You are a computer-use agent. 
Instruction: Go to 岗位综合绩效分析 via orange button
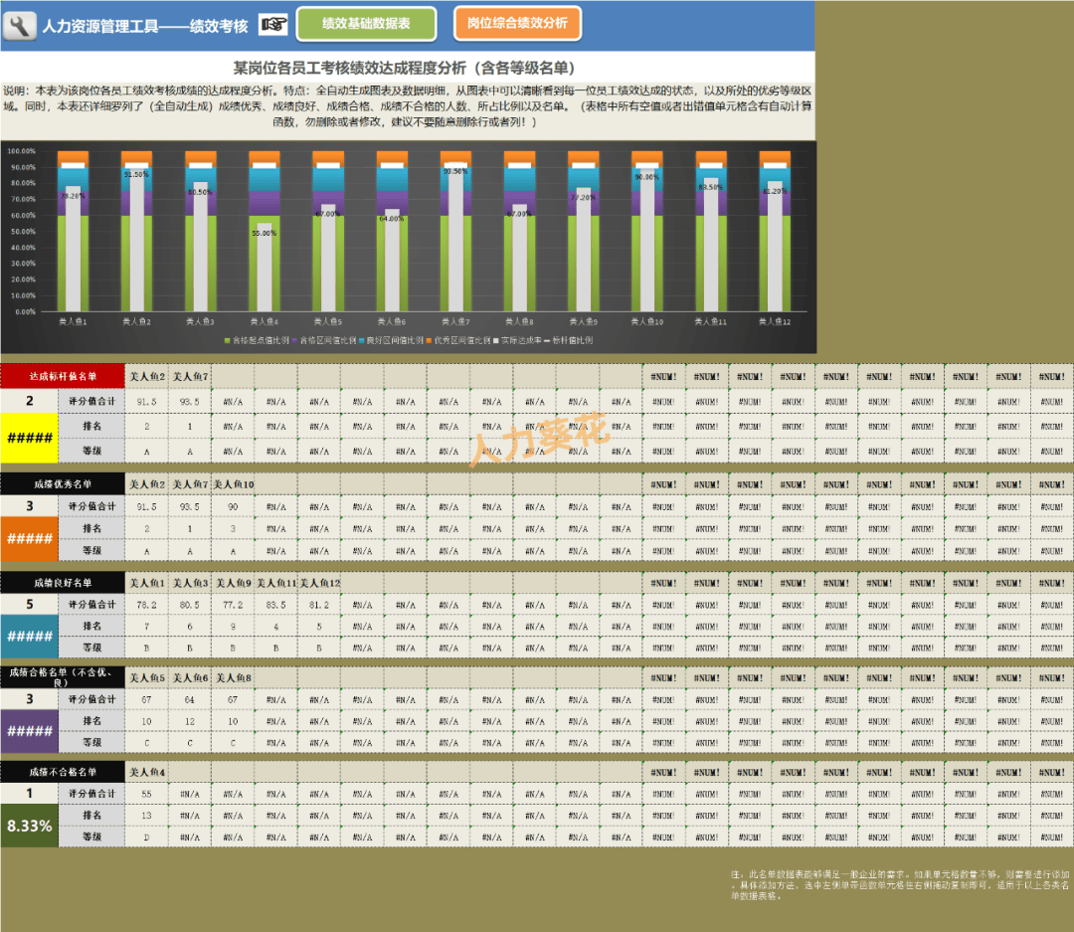click(x=517, y=24)
